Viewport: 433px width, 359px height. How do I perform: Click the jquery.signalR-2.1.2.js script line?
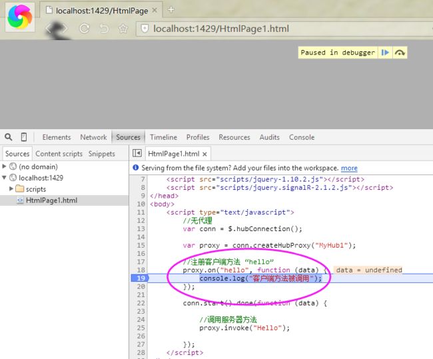pos(280,188)
